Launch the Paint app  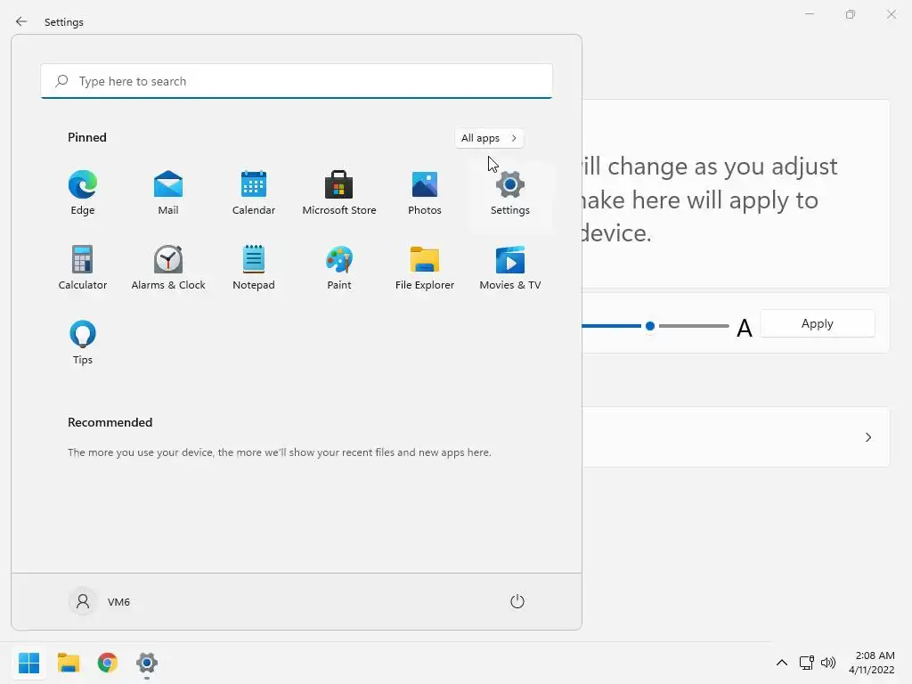[x=339, y=267]
